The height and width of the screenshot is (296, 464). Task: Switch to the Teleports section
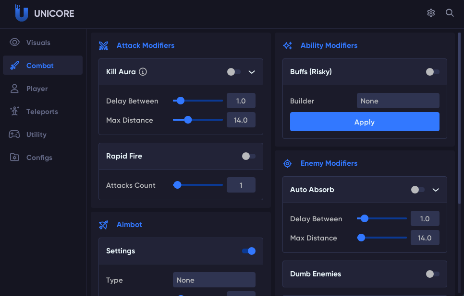(42, 112)
